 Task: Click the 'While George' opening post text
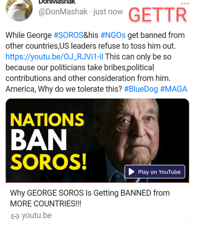(28, 35)
